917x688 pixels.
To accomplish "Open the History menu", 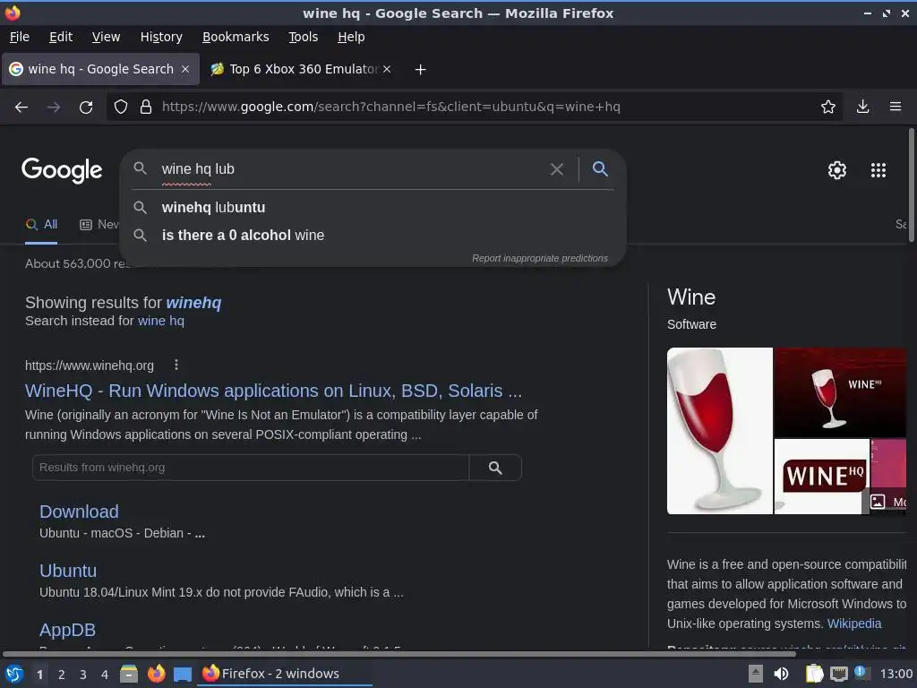I will tap(161, 37).
